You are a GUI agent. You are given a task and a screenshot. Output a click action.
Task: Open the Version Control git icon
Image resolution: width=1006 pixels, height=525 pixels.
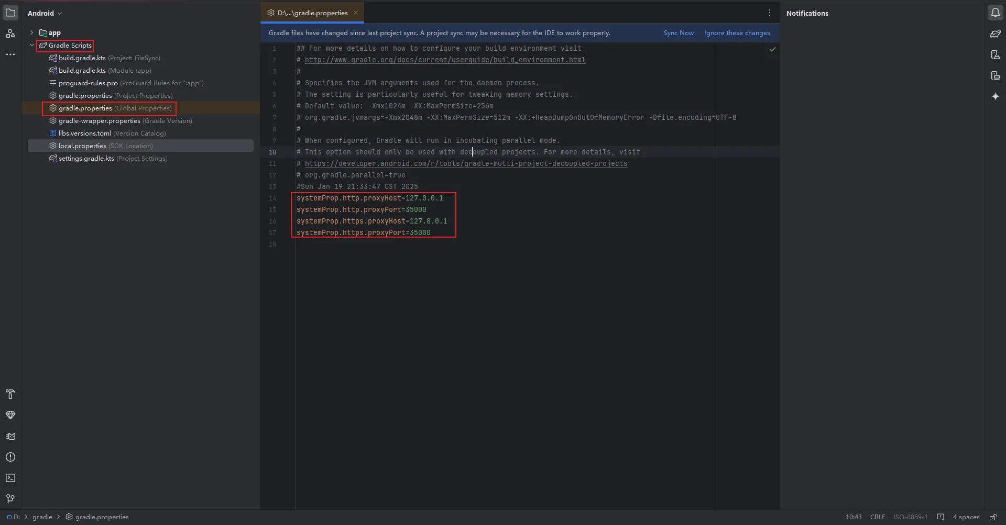10,499
